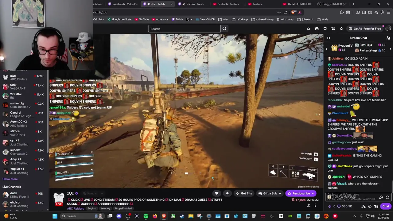Open Twitch Prime loot crown icon
Viewport: 393px width, 221px height.
tap(309, 29)
